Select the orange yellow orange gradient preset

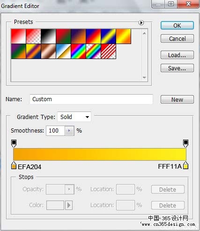coord(123,36)
